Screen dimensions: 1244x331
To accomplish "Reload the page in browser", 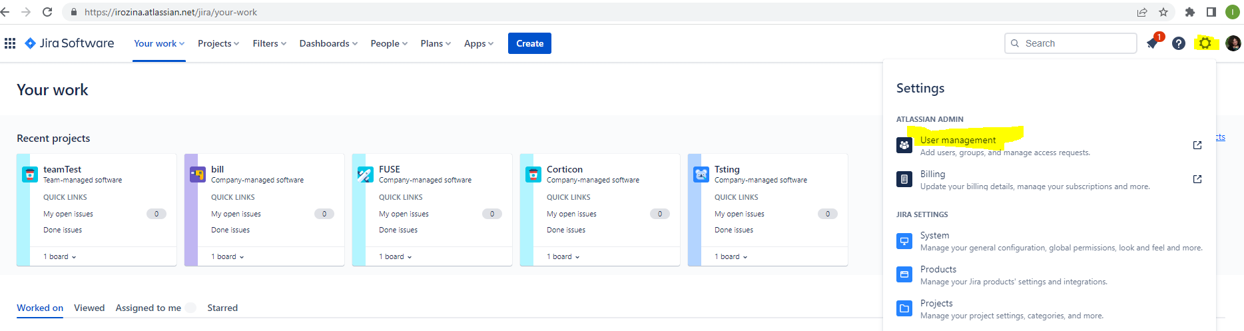I will 47,12.
